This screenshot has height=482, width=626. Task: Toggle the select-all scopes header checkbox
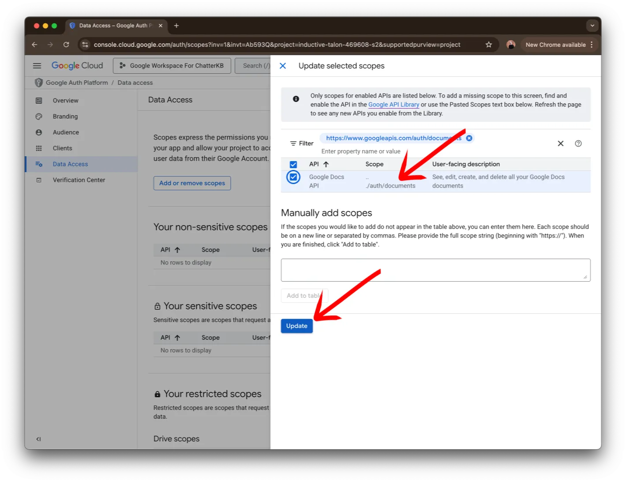point(293,165)
